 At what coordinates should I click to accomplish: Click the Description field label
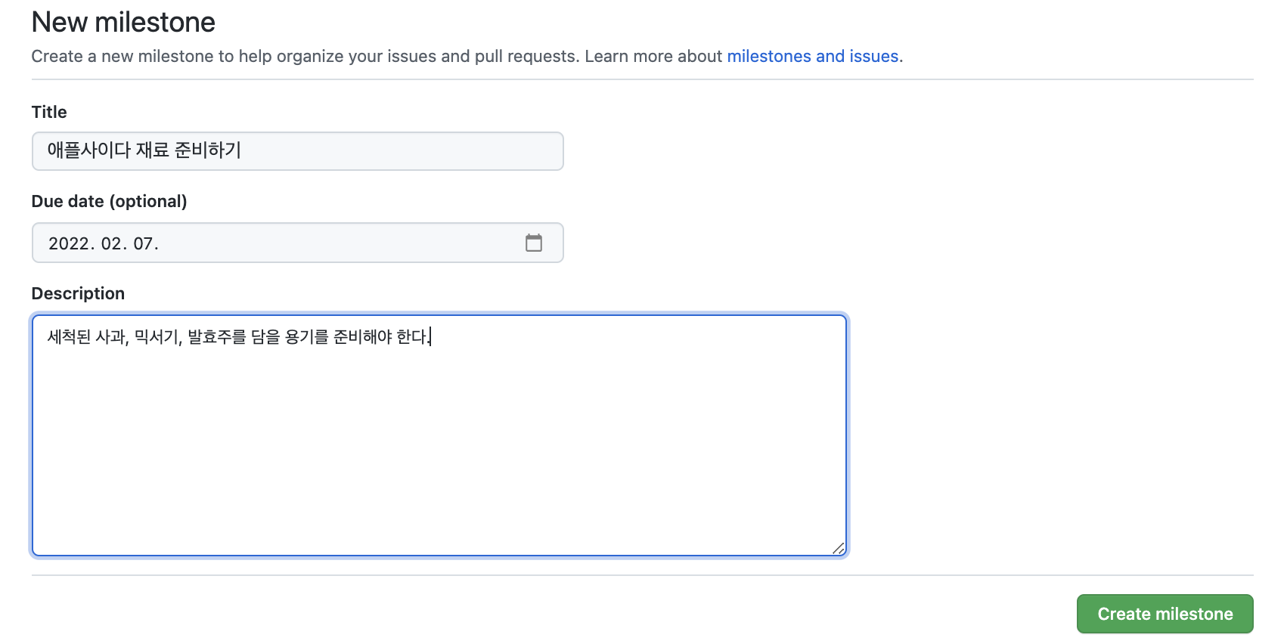tap(78, 293)
